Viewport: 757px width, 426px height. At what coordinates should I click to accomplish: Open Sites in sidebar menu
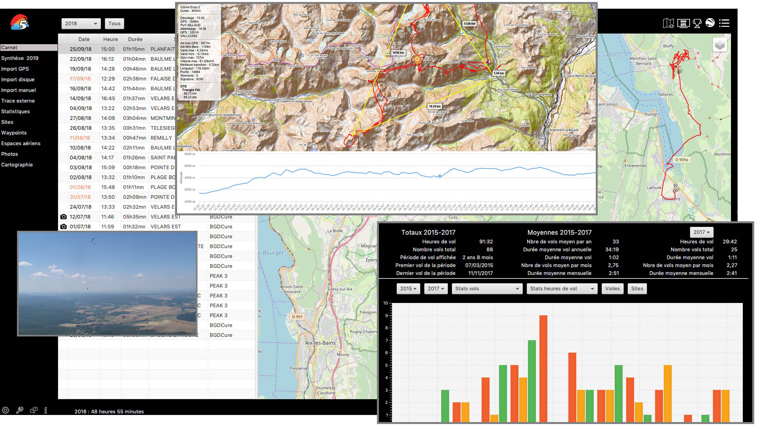click(7, 122)
